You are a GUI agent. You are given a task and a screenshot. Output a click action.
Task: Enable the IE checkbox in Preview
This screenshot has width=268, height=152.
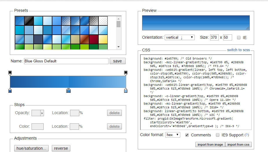(x=238, y=38)
